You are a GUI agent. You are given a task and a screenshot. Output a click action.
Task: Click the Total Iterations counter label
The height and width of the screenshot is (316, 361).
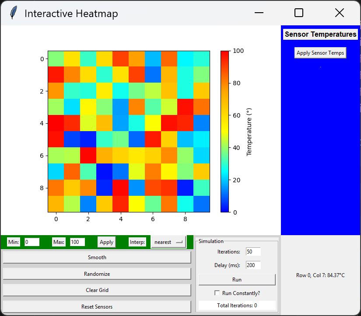(x=237, y=305)
